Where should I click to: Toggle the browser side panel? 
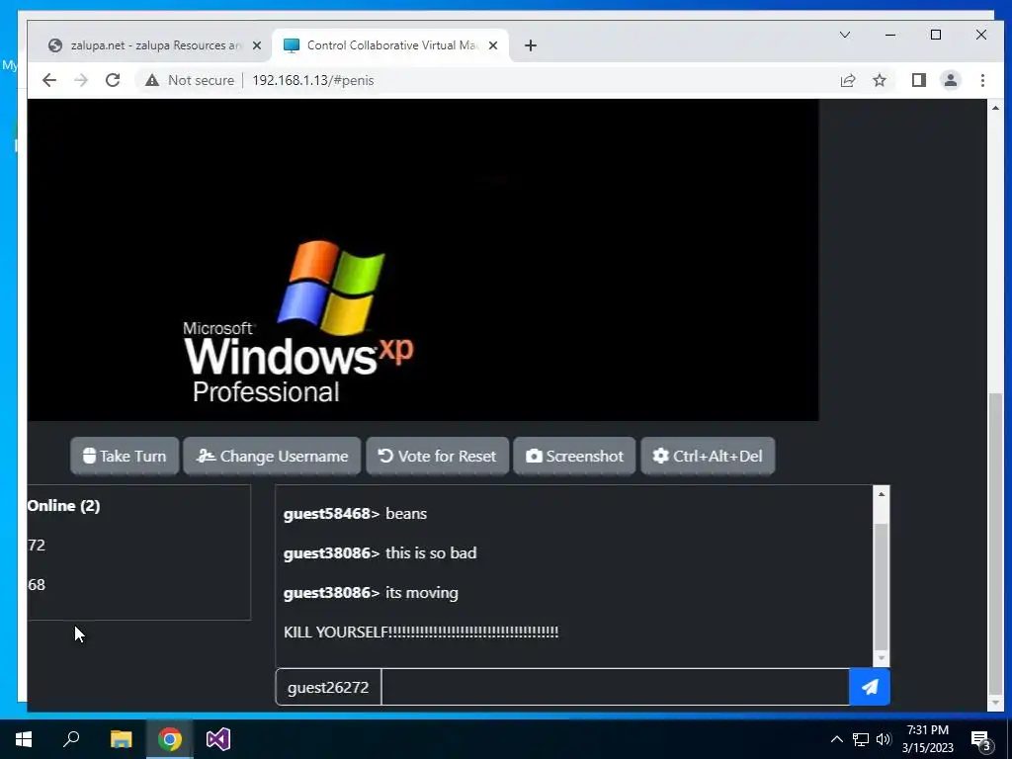(918, 80)
